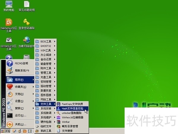The image size is (178, 134).
Task: Click the 收藏夹 red heart icon
Action: pos(10,87)
